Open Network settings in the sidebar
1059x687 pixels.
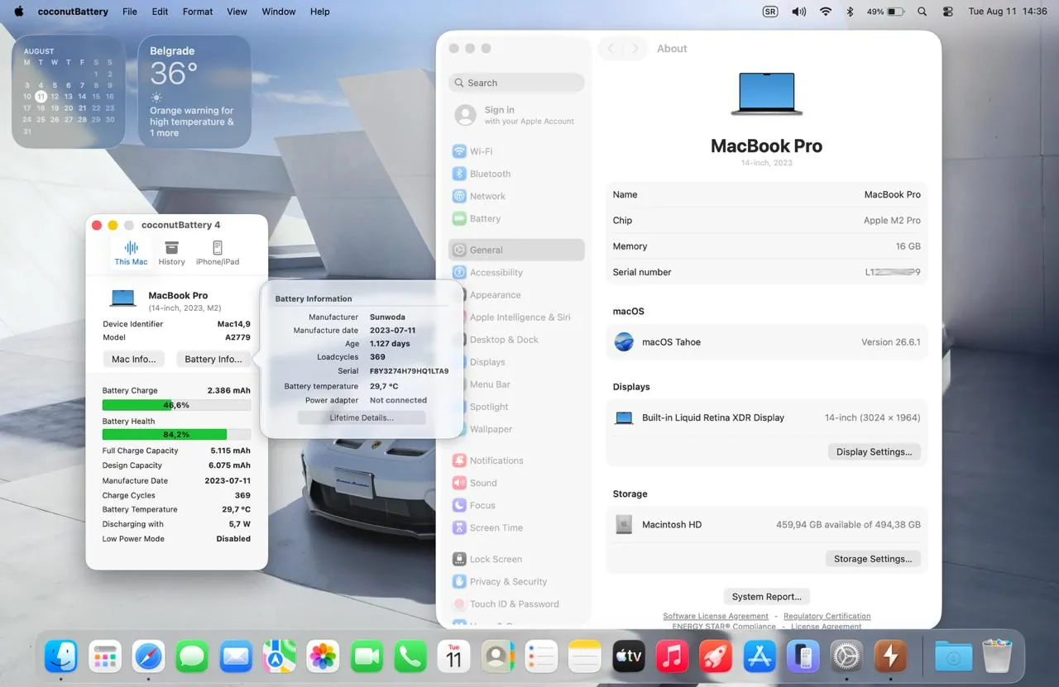pos(516,196)
